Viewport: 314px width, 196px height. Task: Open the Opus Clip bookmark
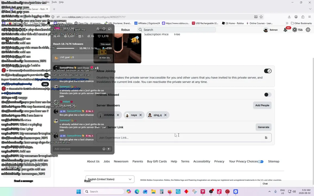click(88, 23)
